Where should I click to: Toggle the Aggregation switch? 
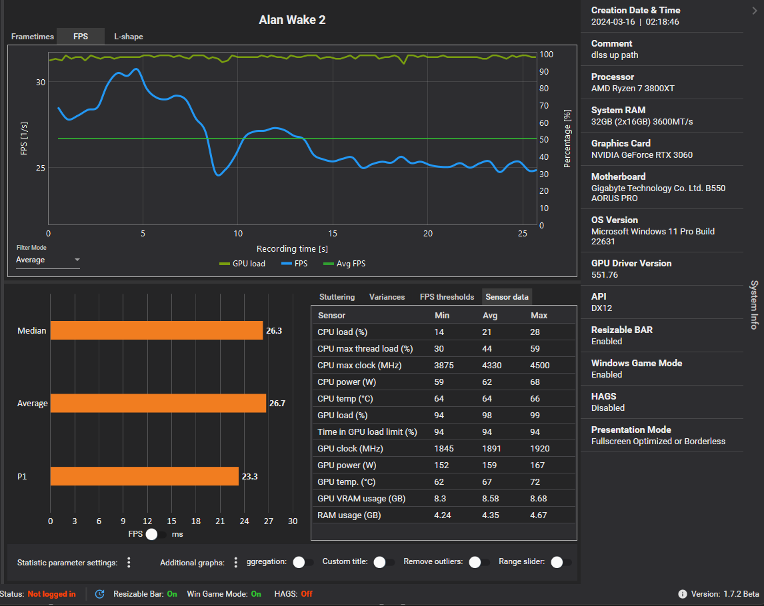coord(303,562)
